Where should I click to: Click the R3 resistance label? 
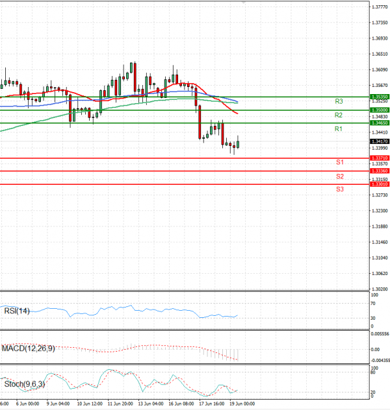339,102
